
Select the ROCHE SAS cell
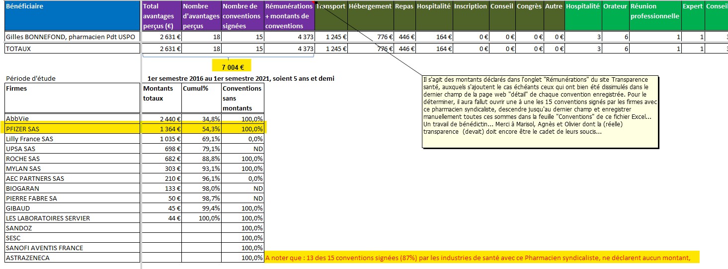[x=73, y=159]
